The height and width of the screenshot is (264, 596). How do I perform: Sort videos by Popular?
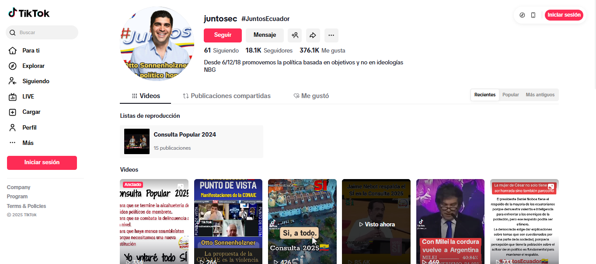(x=510, y=95)
